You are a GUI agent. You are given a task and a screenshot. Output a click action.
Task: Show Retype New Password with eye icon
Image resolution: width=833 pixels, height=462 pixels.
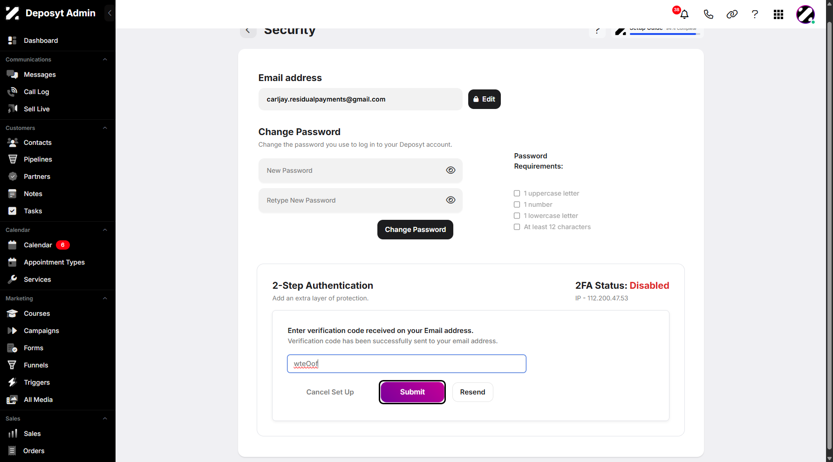coord(451,200)
